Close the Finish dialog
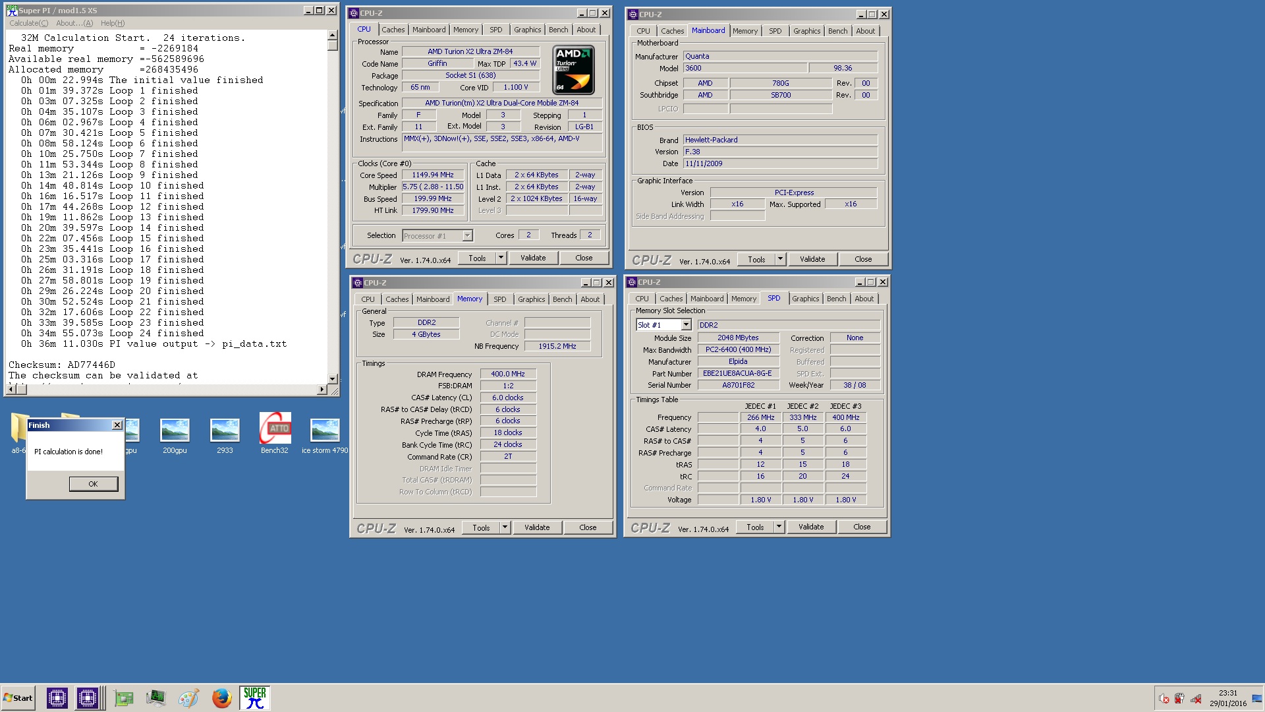Image resolution: width=1265 pixels, height=712 pixels. [x=117, y=425]
